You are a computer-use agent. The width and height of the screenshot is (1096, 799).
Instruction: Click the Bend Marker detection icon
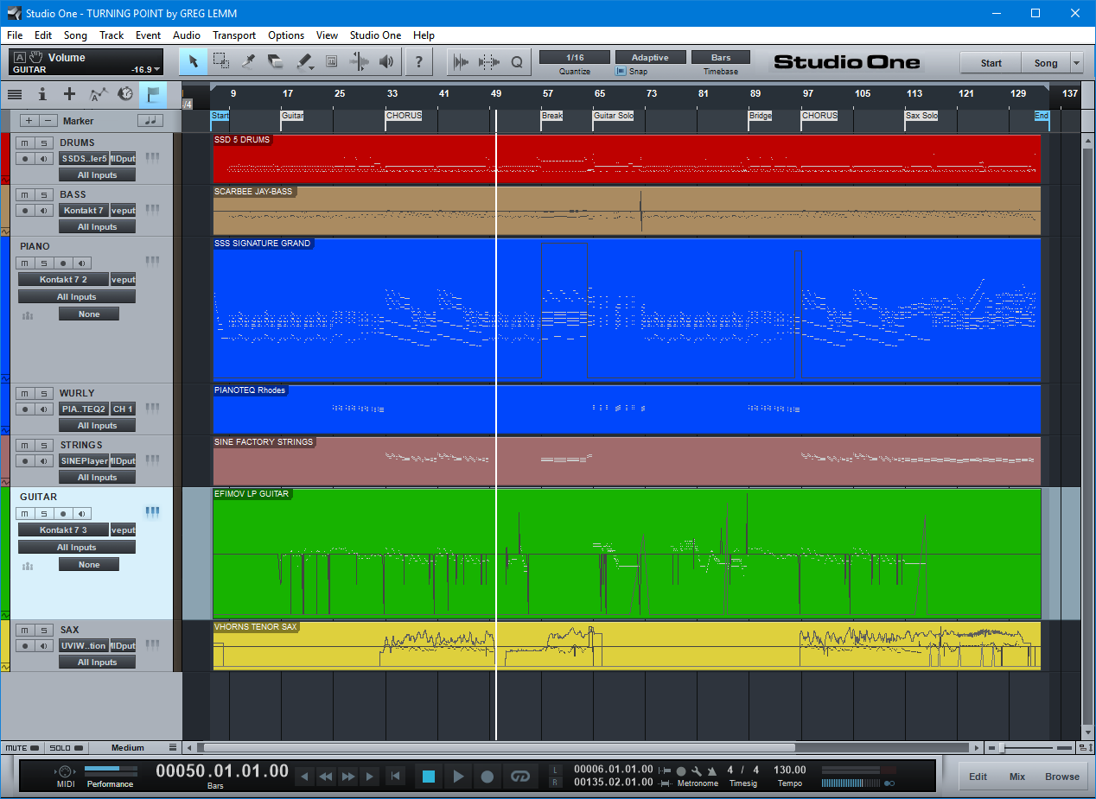tap(489, 61)
